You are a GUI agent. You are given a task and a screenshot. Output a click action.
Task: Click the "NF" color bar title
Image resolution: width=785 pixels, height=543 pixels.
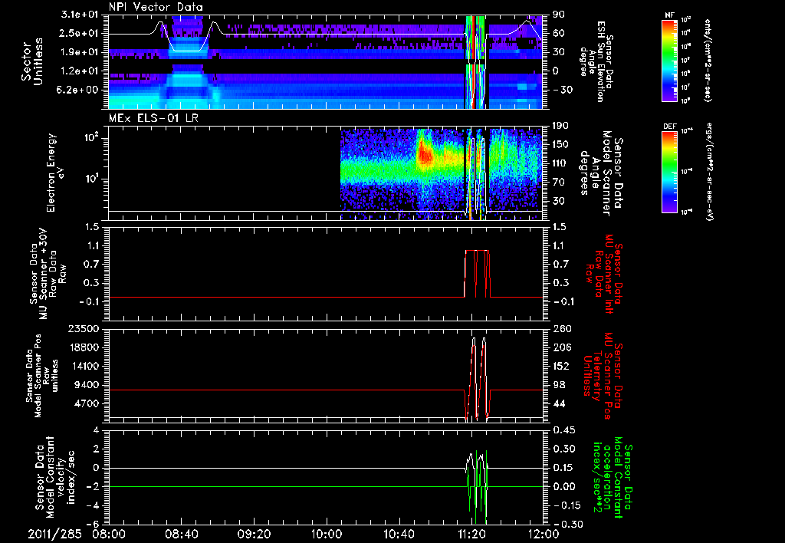(x=670, y=15)
